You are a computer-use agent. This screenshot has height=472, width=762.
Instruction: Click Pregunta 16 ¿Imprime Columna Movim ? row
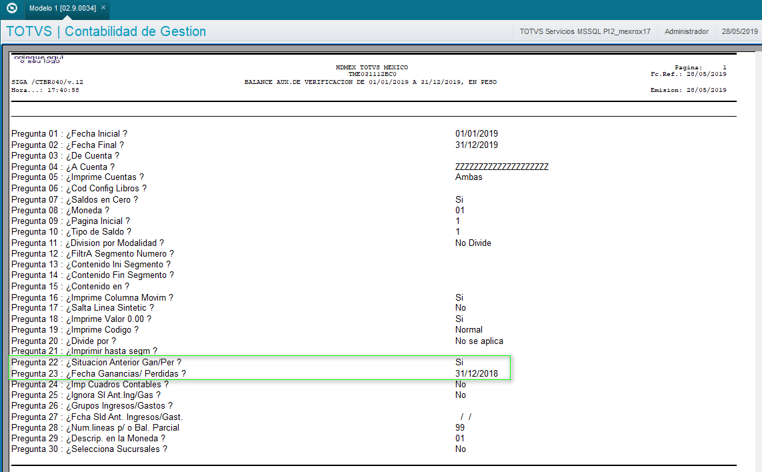pyautogui.click(x=93, y=297)
